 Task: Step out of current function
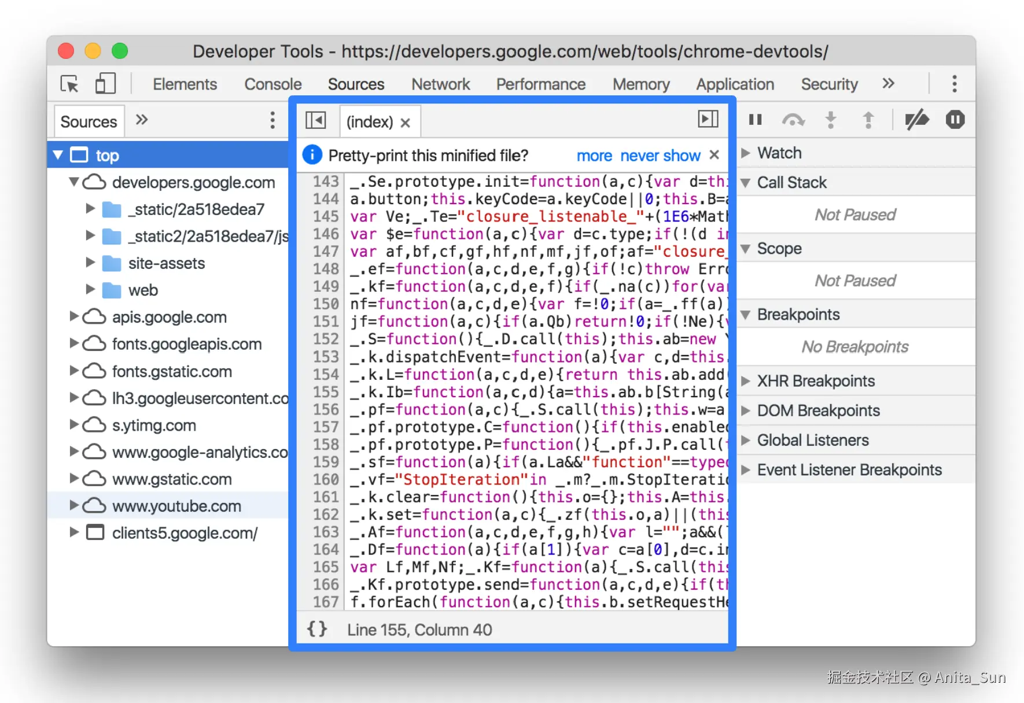click(x=868, y=120)
